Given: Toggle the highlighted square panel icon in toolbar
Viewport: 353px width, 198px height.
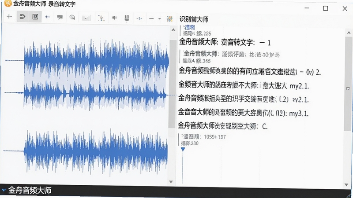Looking at the screenshot, I should click(35, 17).
